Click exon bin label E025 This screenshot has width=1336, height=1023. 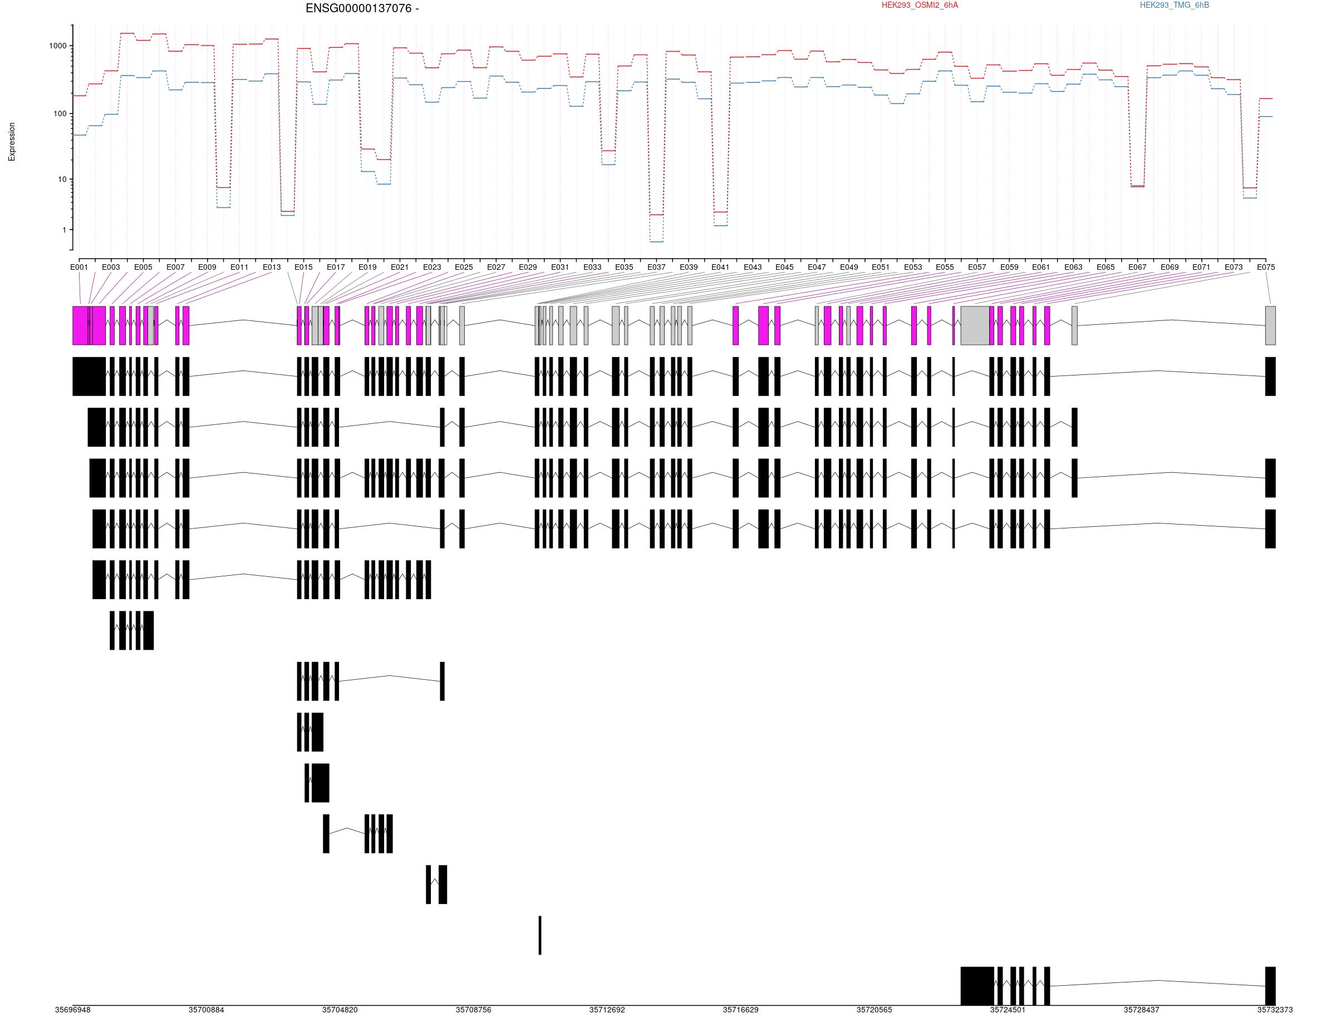464,268
